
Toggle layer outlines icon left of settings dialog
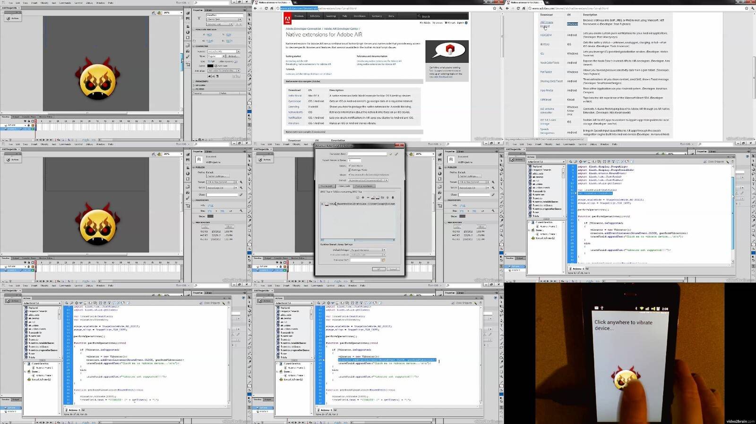pos(284,262)
